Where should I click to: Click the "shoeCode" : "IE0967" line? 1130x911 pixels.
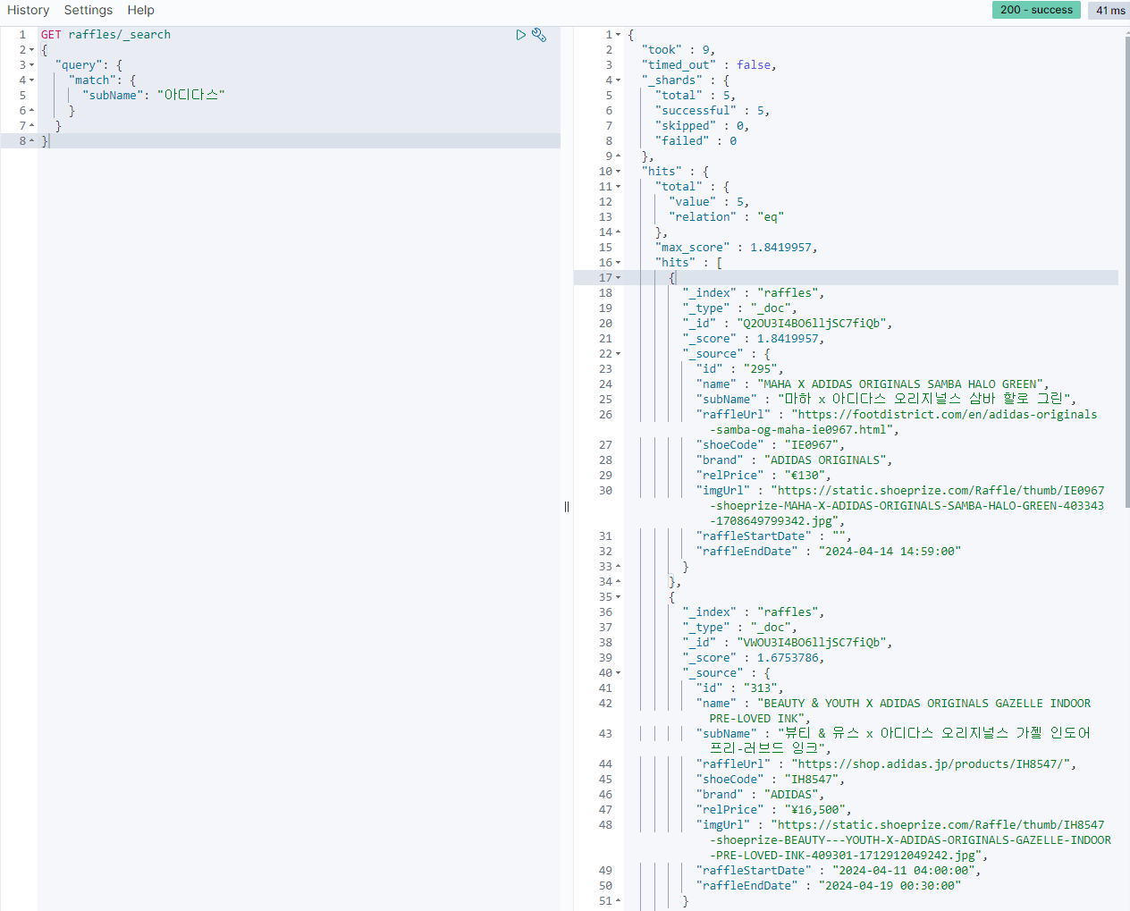coord(771,445)
